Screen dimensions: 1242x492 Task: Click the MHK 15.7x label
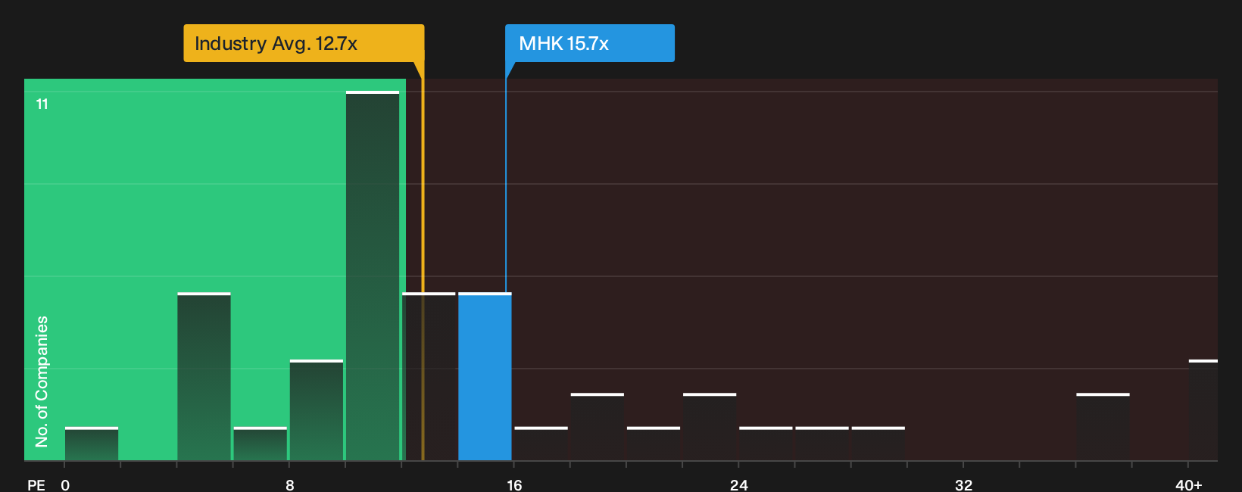tap(590, 43)
